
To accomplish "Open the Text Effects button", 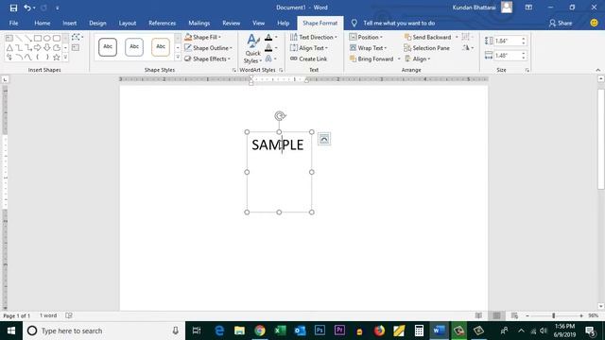I will pyautogui.click(x=271, y=59).
